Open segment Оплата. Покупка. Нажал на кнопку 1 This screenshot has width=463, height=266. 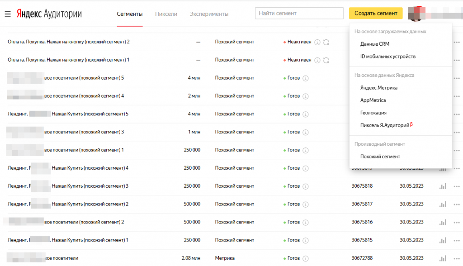tap(69, 60)
